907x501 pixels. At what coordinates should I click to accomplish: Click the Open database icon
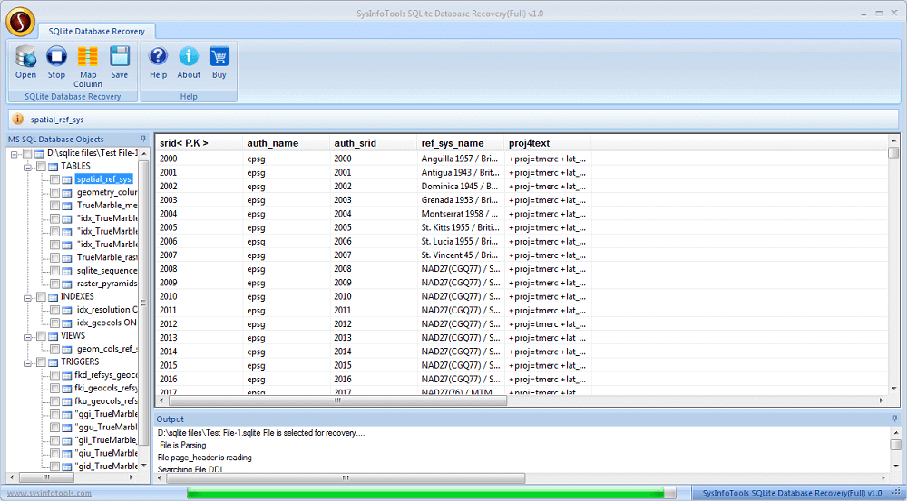25,62
